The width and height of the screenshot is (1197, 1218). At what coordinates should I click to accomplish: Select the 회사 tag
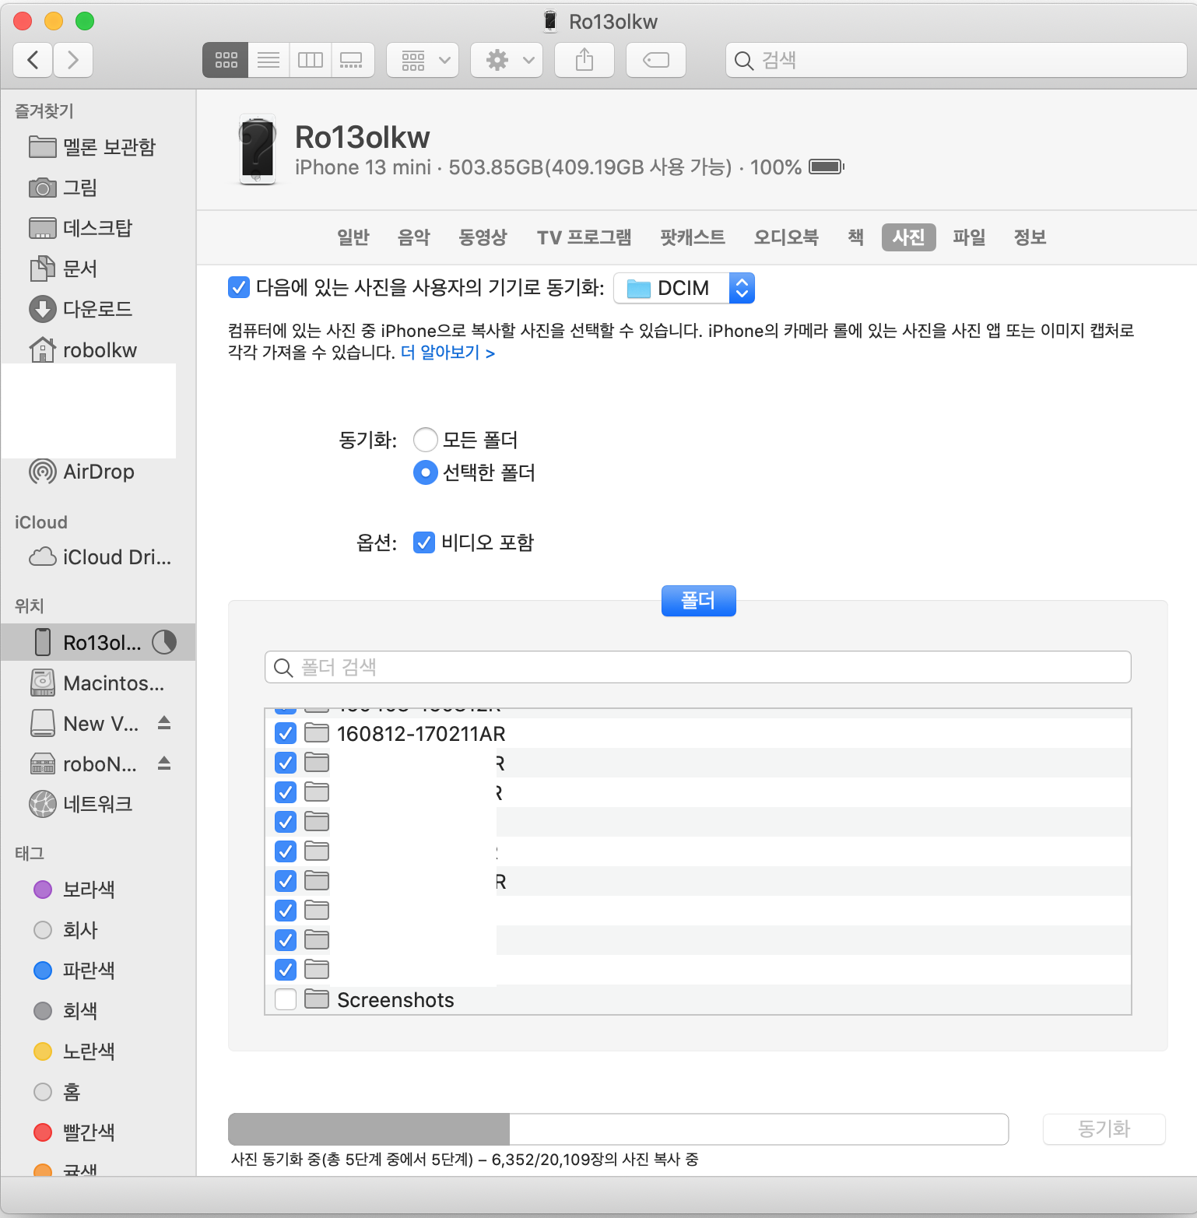click(66, 930)
